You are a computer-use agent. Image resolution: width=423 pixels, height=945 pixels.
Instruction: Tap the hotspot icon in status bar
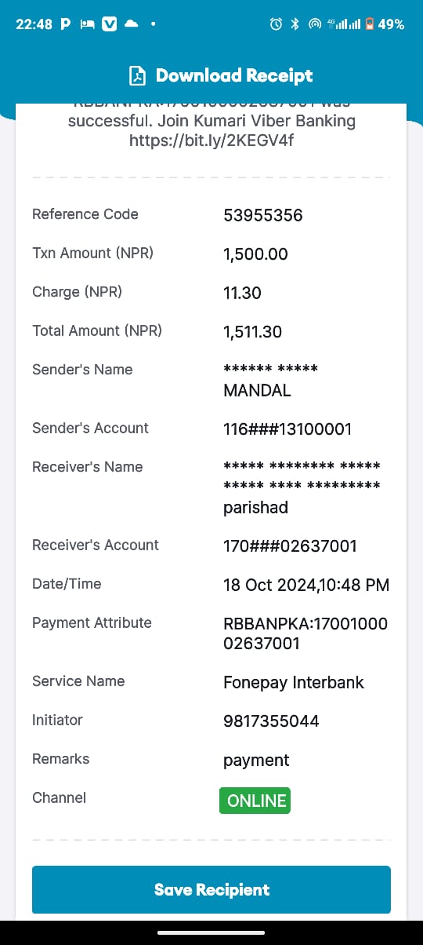tap(315, 24)
